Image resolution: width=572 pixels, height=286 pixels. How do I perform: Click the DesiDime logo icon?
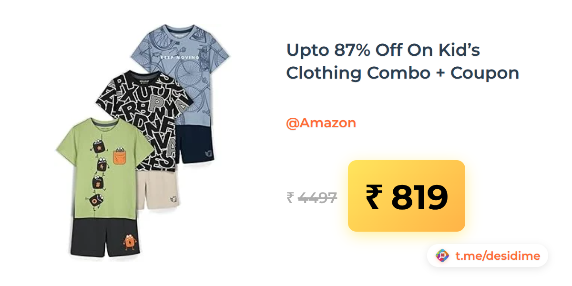[x=442, y=256]
